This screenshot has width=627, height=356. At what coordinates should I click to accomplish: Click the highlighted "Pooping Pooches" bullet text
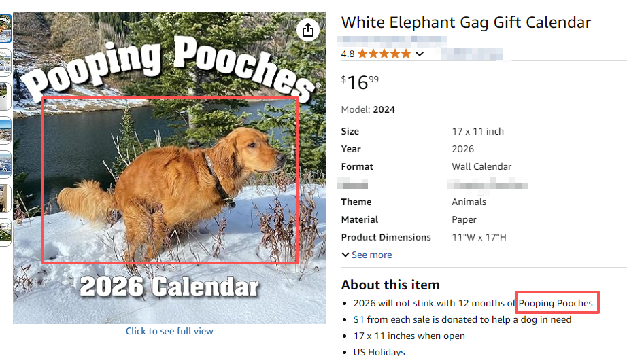click(x=556, y=302)
